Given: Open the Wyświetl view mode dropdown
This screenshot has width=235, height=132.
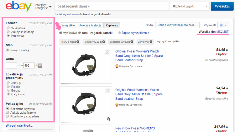Looking at the screenshot, I should coord(223,25).
